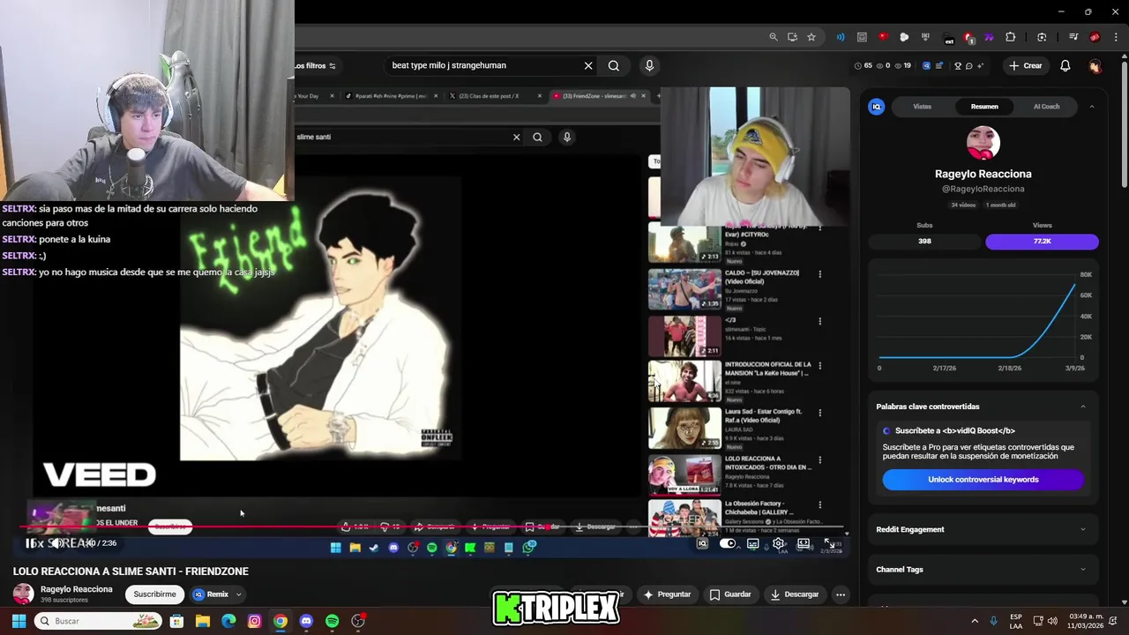The image size is (1129, 635).
Task: Open the AI Coach tab
Action: (x=1046, y=107)
